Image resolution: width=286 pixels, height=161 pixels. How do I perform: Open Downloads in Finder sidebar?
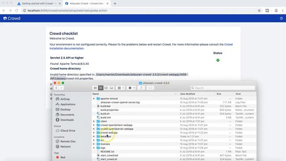tap(65, 120)
